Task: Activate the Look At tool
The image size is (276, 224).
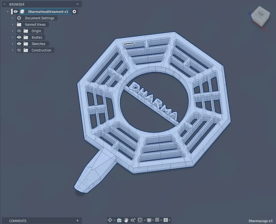Action: coord(119,220)
